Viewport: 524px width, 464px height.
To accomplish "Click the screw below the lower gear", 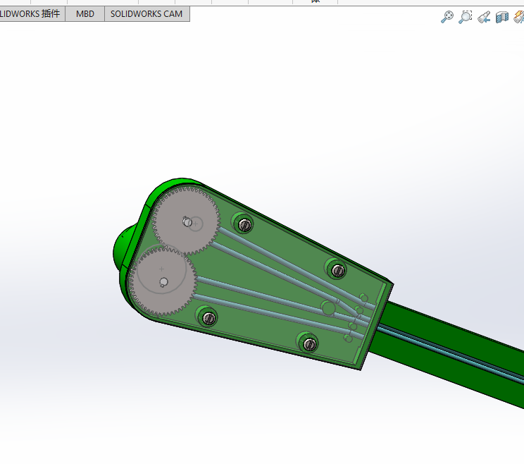I will [x=209, y=318].
